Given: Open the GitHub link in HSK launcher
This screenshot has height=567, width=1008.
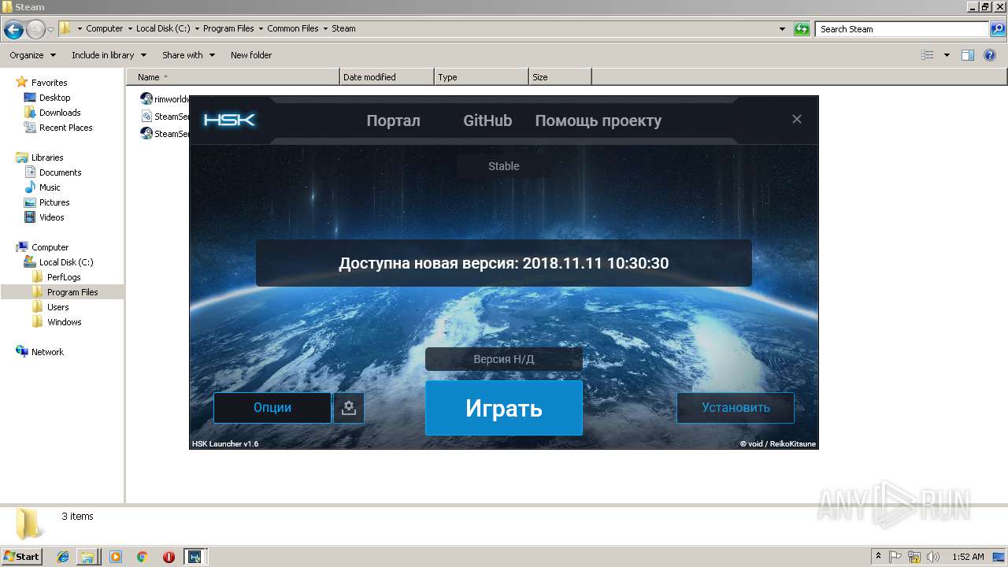Looking at the screenshot, I should [x=487, y=120].
